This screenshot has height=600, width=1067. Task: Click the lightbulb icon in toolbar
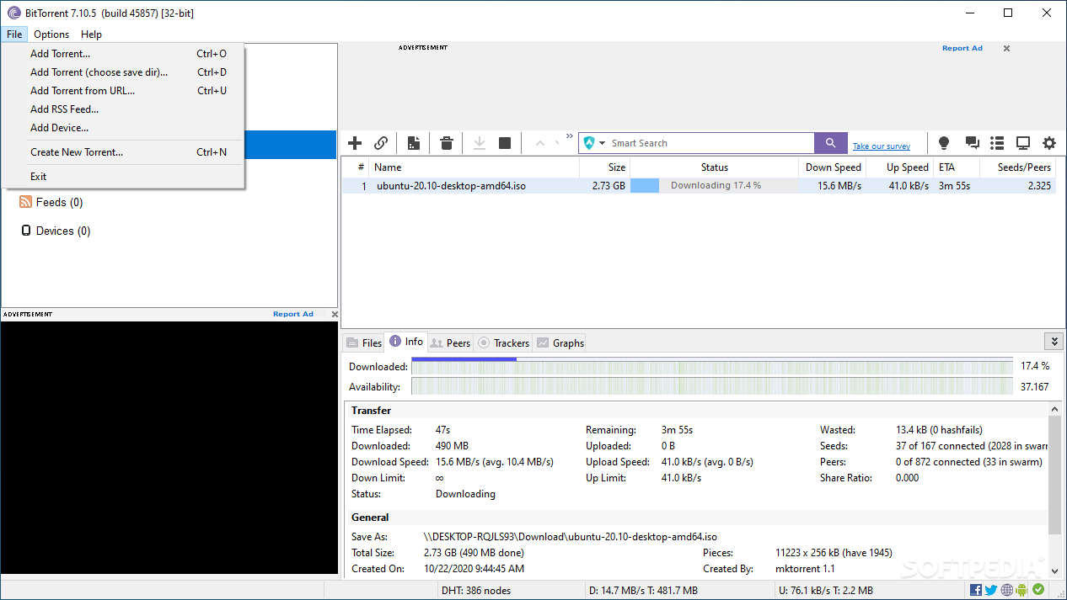coord(944,143)
